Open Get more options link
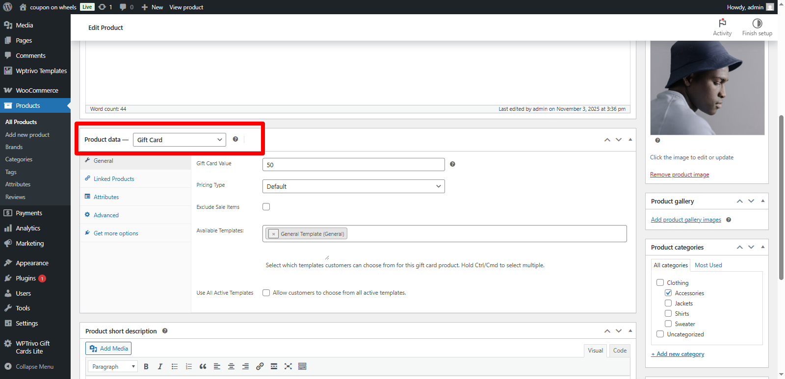Viewport: 785px width, 379px height. (x=135, y=233)
